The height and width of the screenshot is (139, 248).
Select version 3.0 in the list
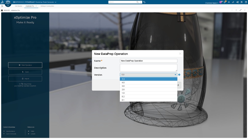click(149, 86)
